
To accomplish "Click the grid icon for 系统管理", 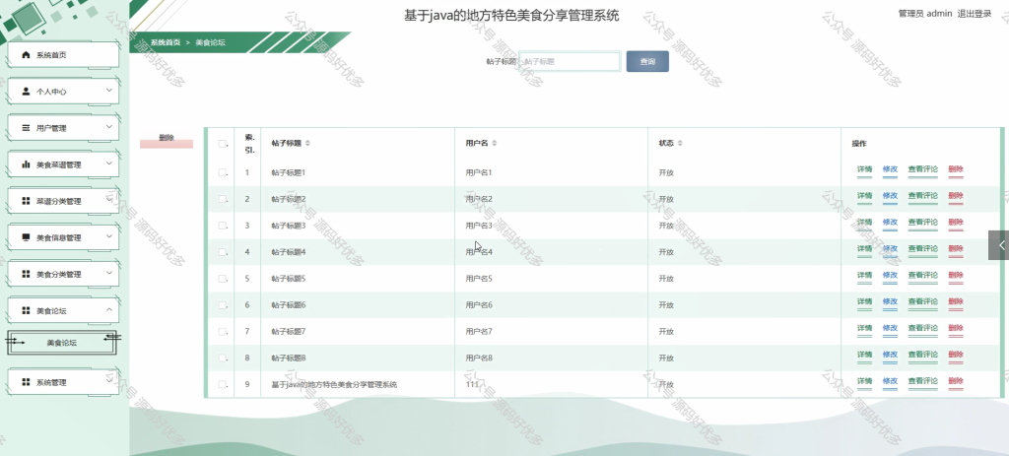I will coord(27,382).
